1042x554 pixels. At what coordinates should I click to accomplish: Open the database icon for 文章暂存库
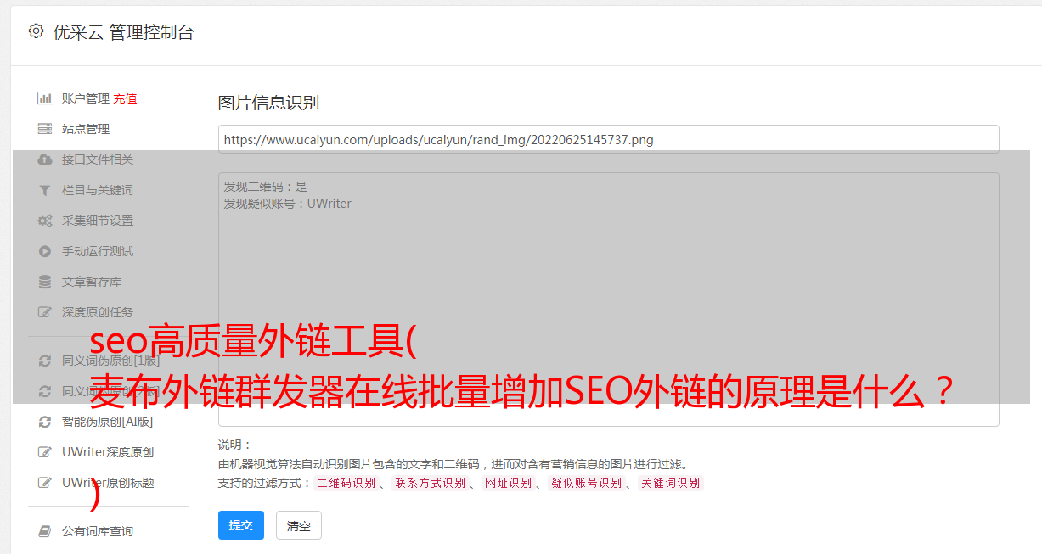coord(45,282)
